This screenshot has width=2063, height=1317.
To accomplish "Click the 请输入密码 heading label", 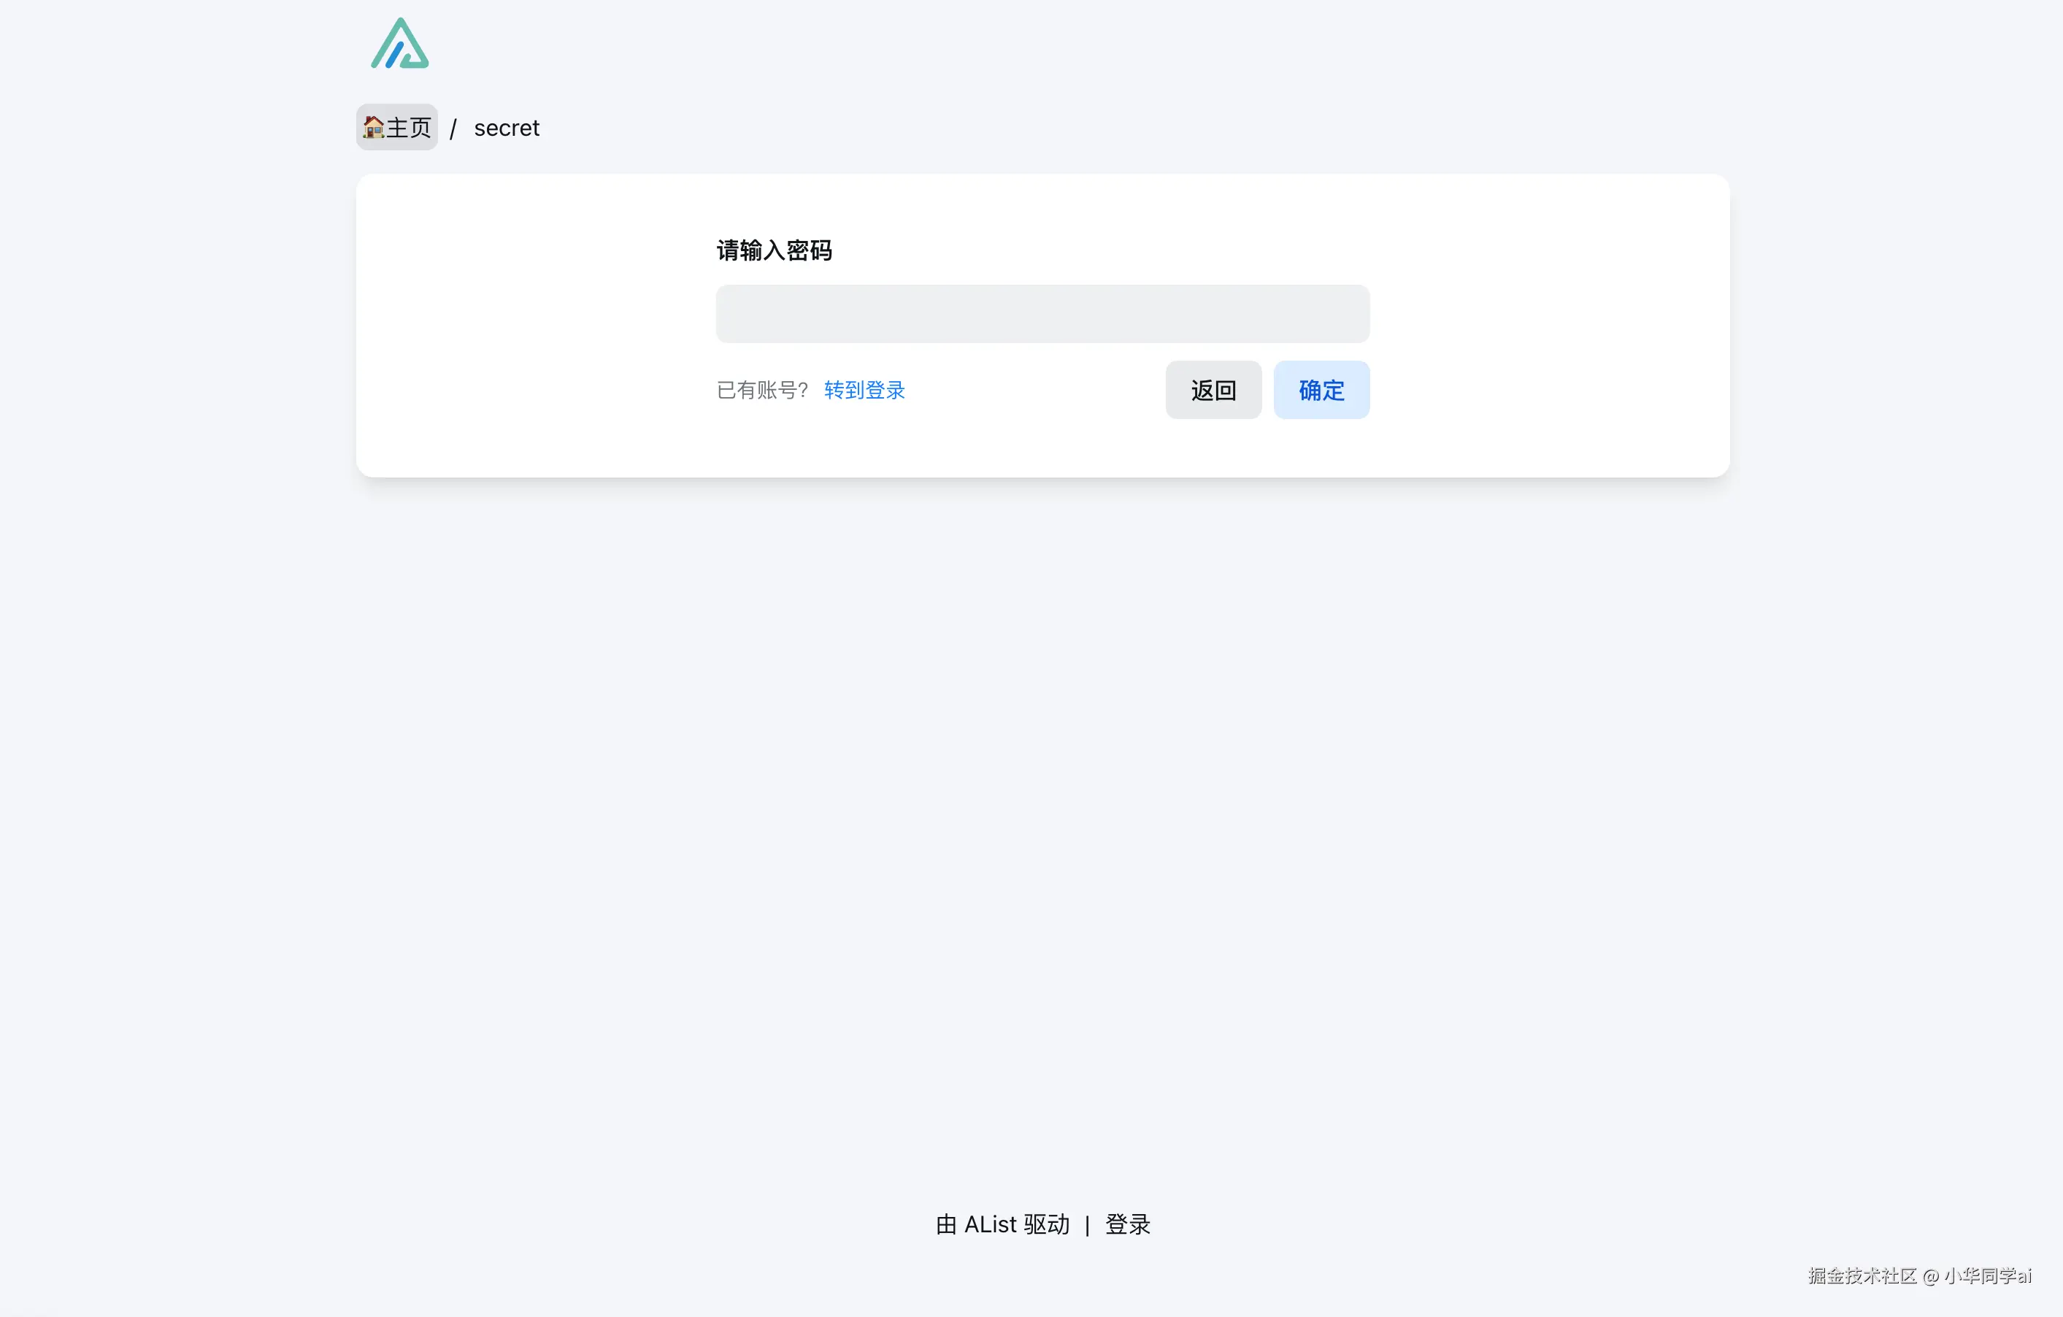I will (774, 250).
